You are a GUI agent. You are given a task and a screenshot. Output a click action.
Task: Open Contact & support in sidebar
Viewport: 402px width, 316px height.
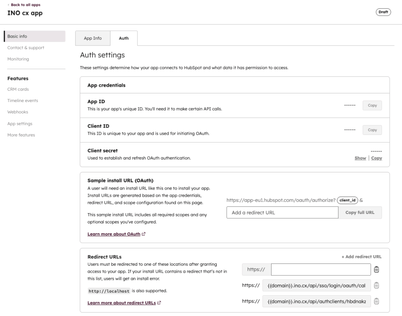[x=26, y=47]
